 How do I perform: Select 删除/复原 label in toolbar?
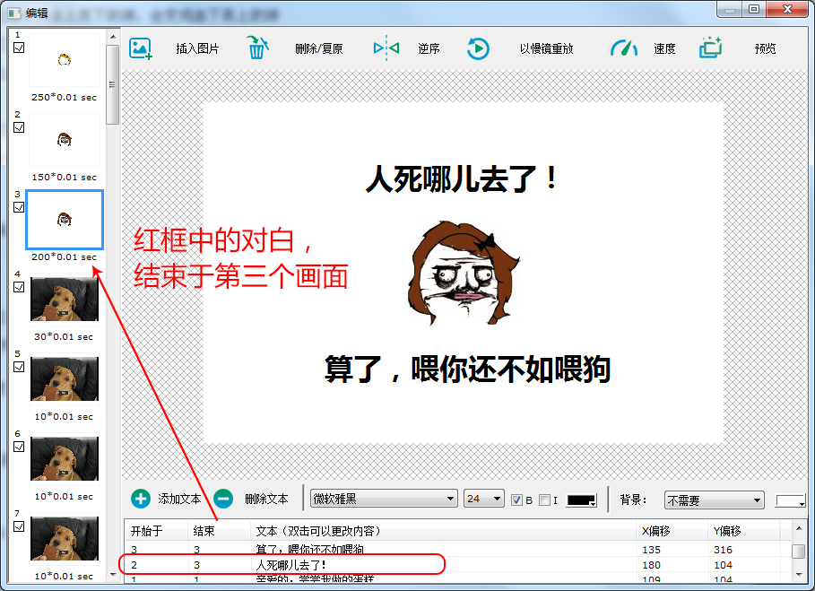tap(319, 48)
